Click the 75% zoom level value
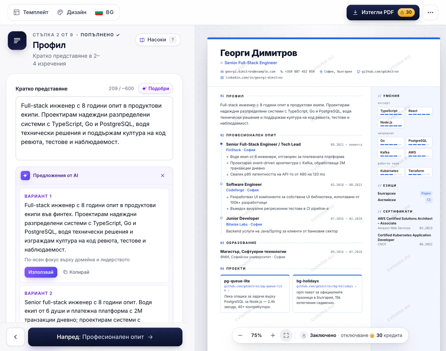Screen dimensions: 446x351 click(256, 335)
